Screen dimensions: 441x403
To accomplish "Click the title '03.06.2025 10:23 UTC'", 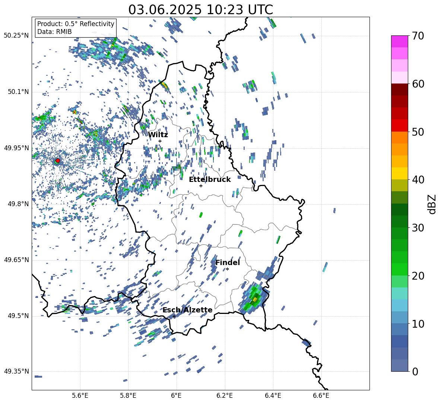I will pyautogui.click(x=200, y=10).
